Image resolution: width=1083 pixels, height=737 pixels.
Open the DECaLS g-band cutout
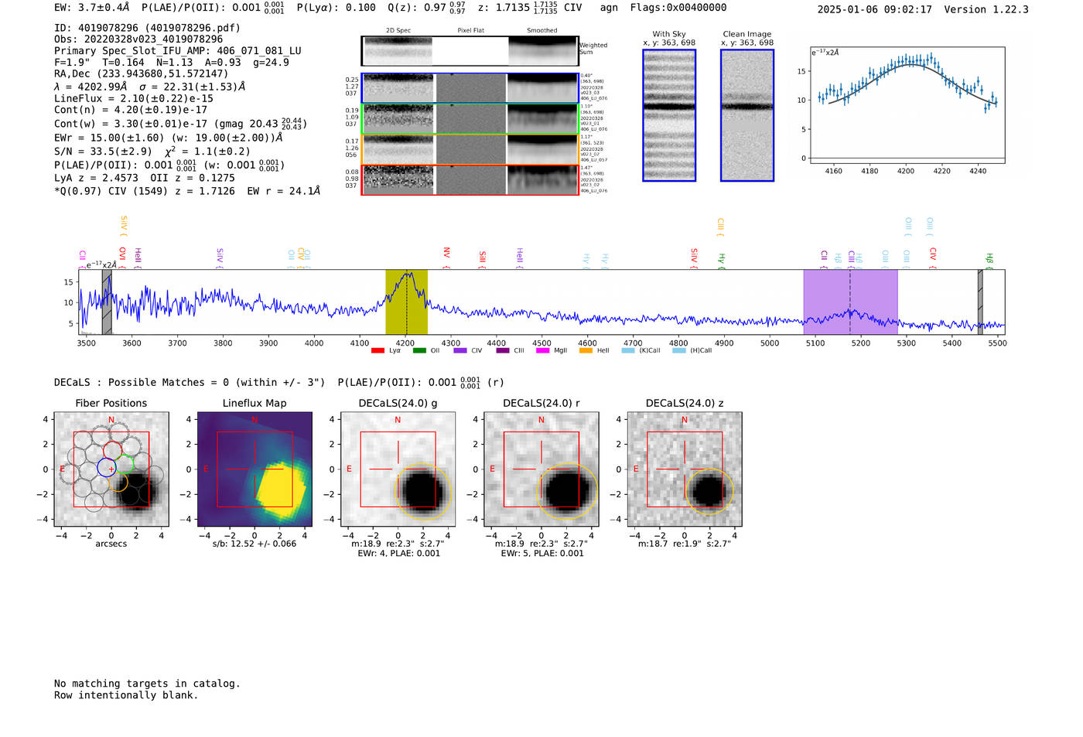point(398,469)
